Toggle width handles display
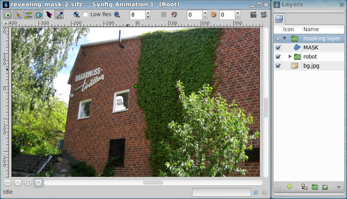Image resolution: width=347 pixels, height=199 pixels. pos(49,15)
